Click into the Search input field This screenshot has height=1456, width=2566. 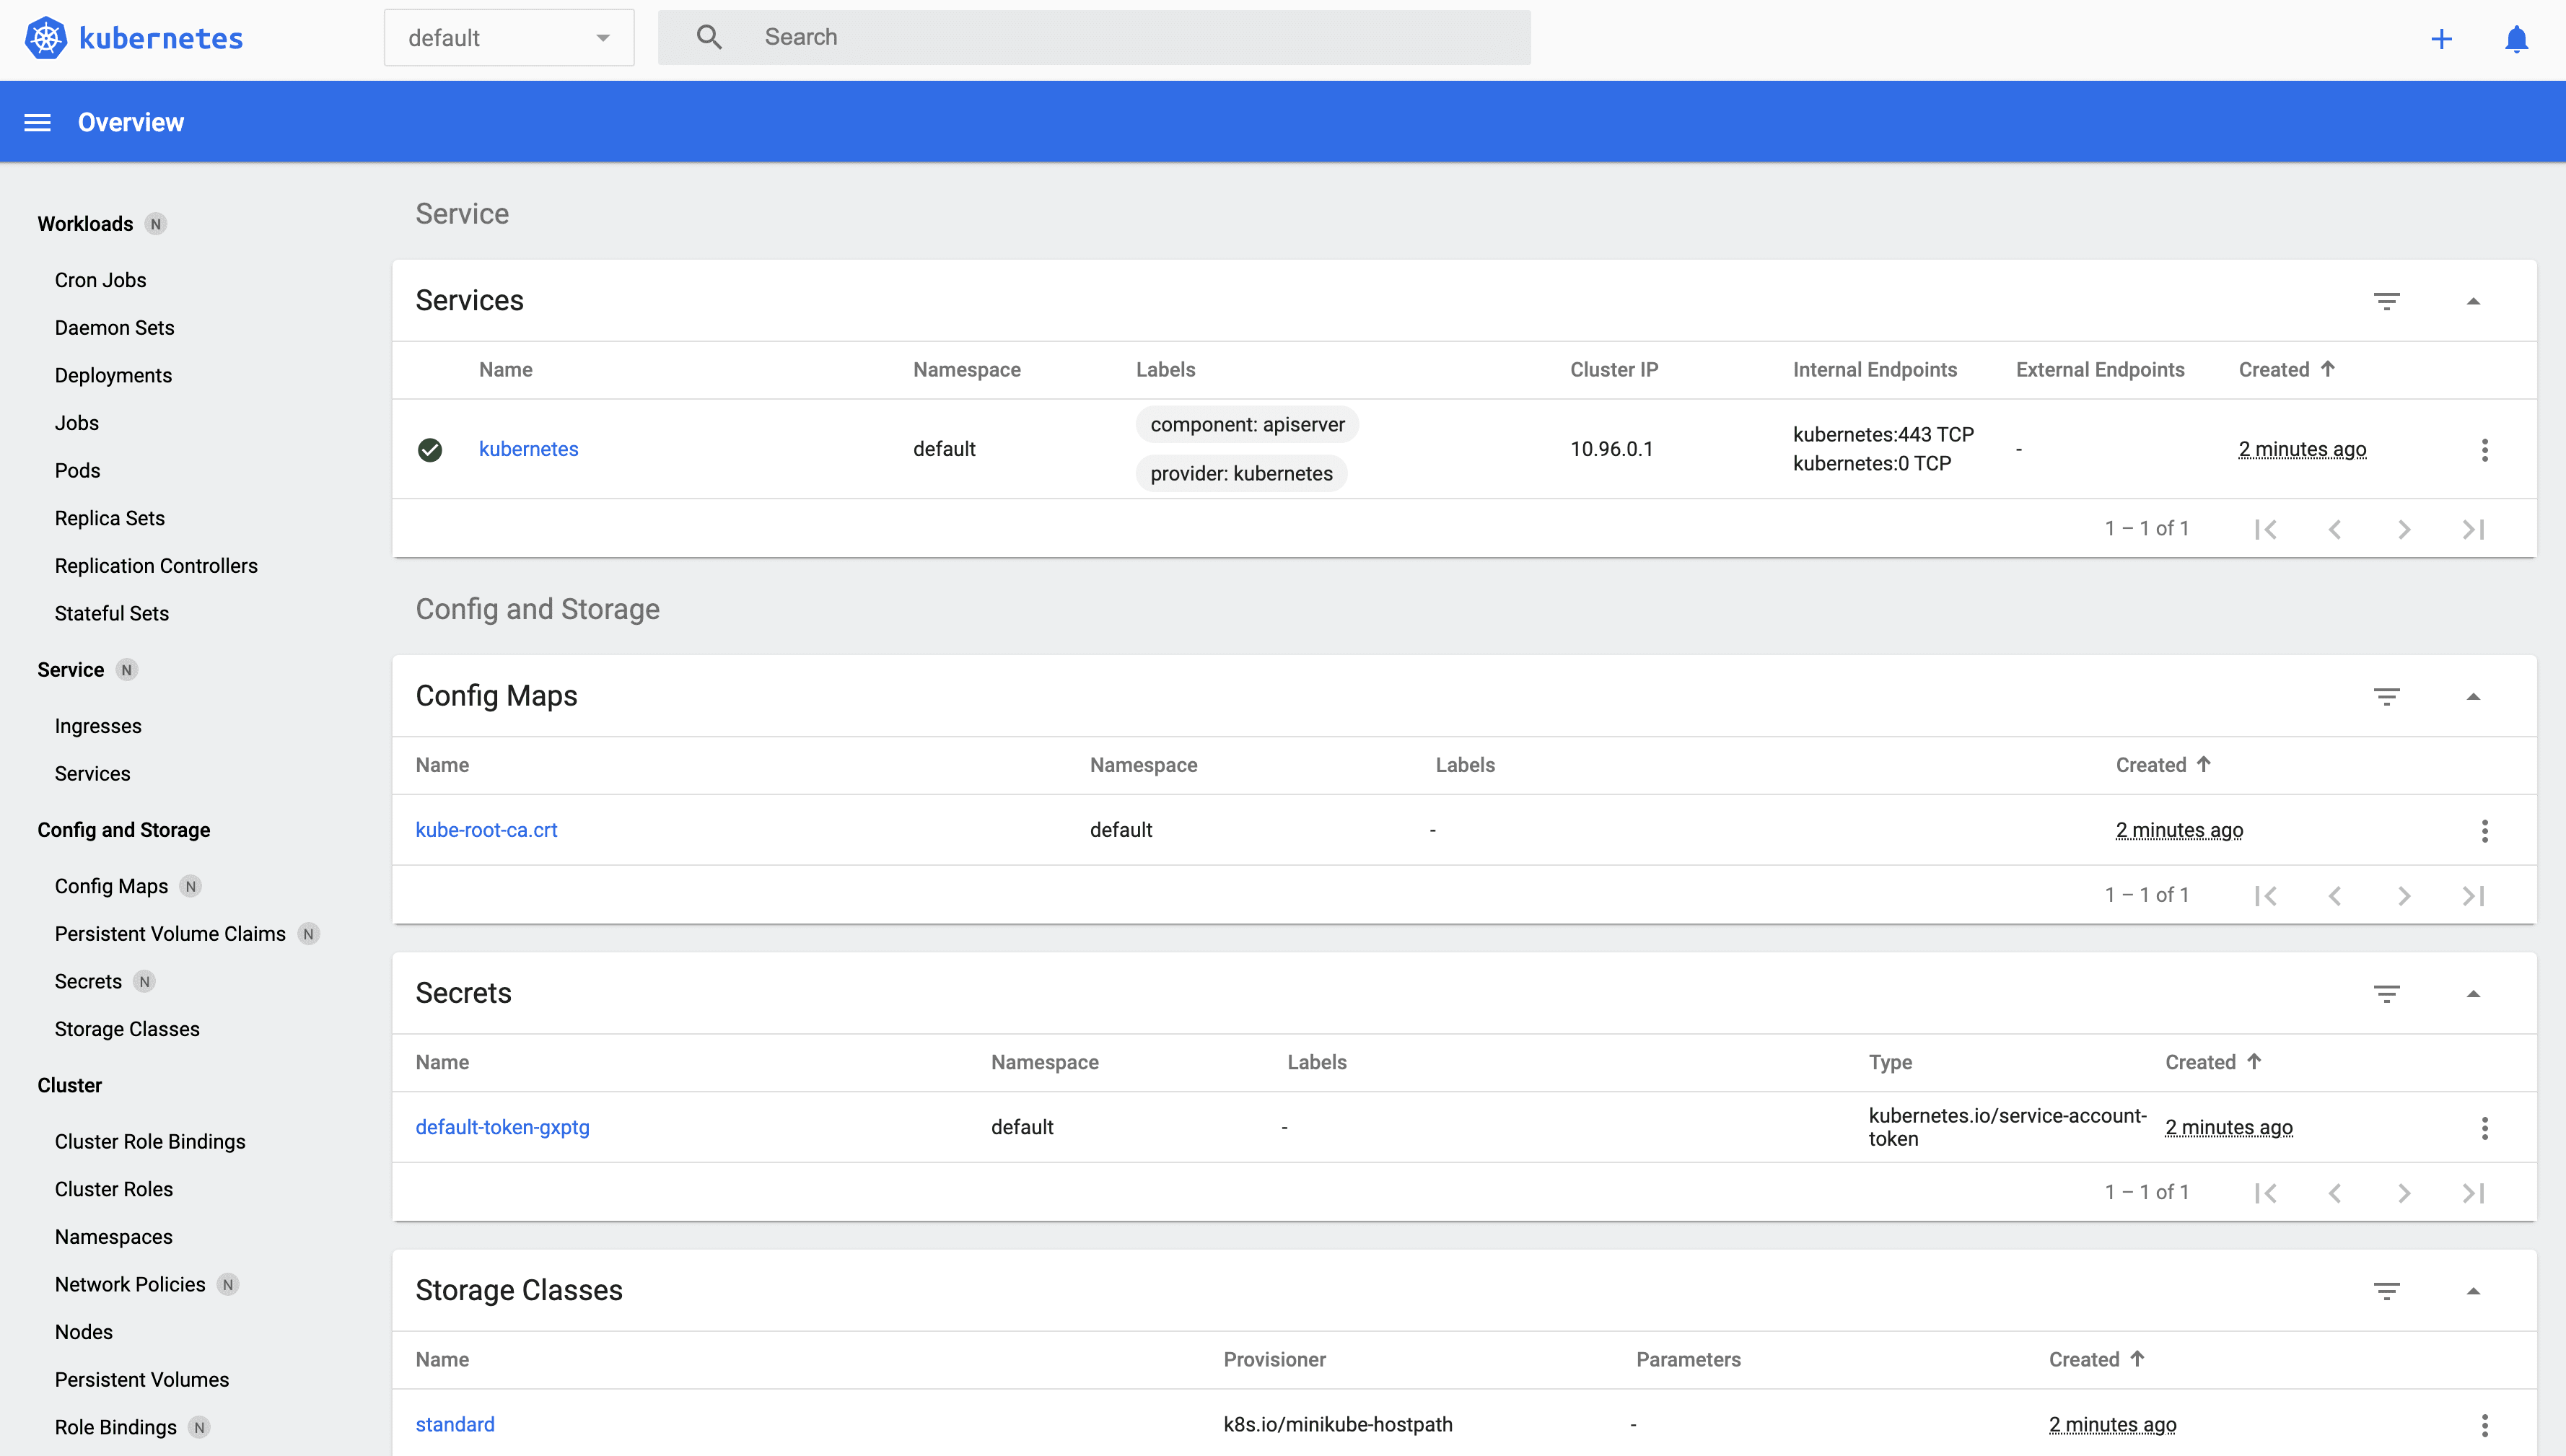pyautogui.click(x=1094, y=37)
